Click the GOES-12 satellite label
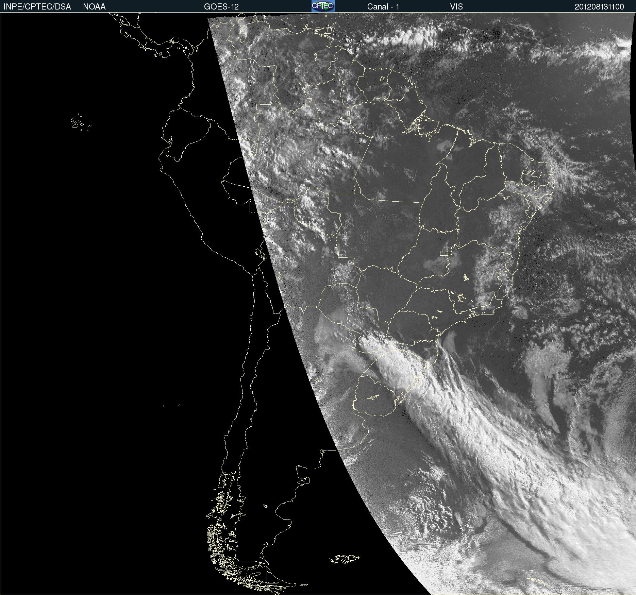636x595 pixels. [x=221, y=7]
